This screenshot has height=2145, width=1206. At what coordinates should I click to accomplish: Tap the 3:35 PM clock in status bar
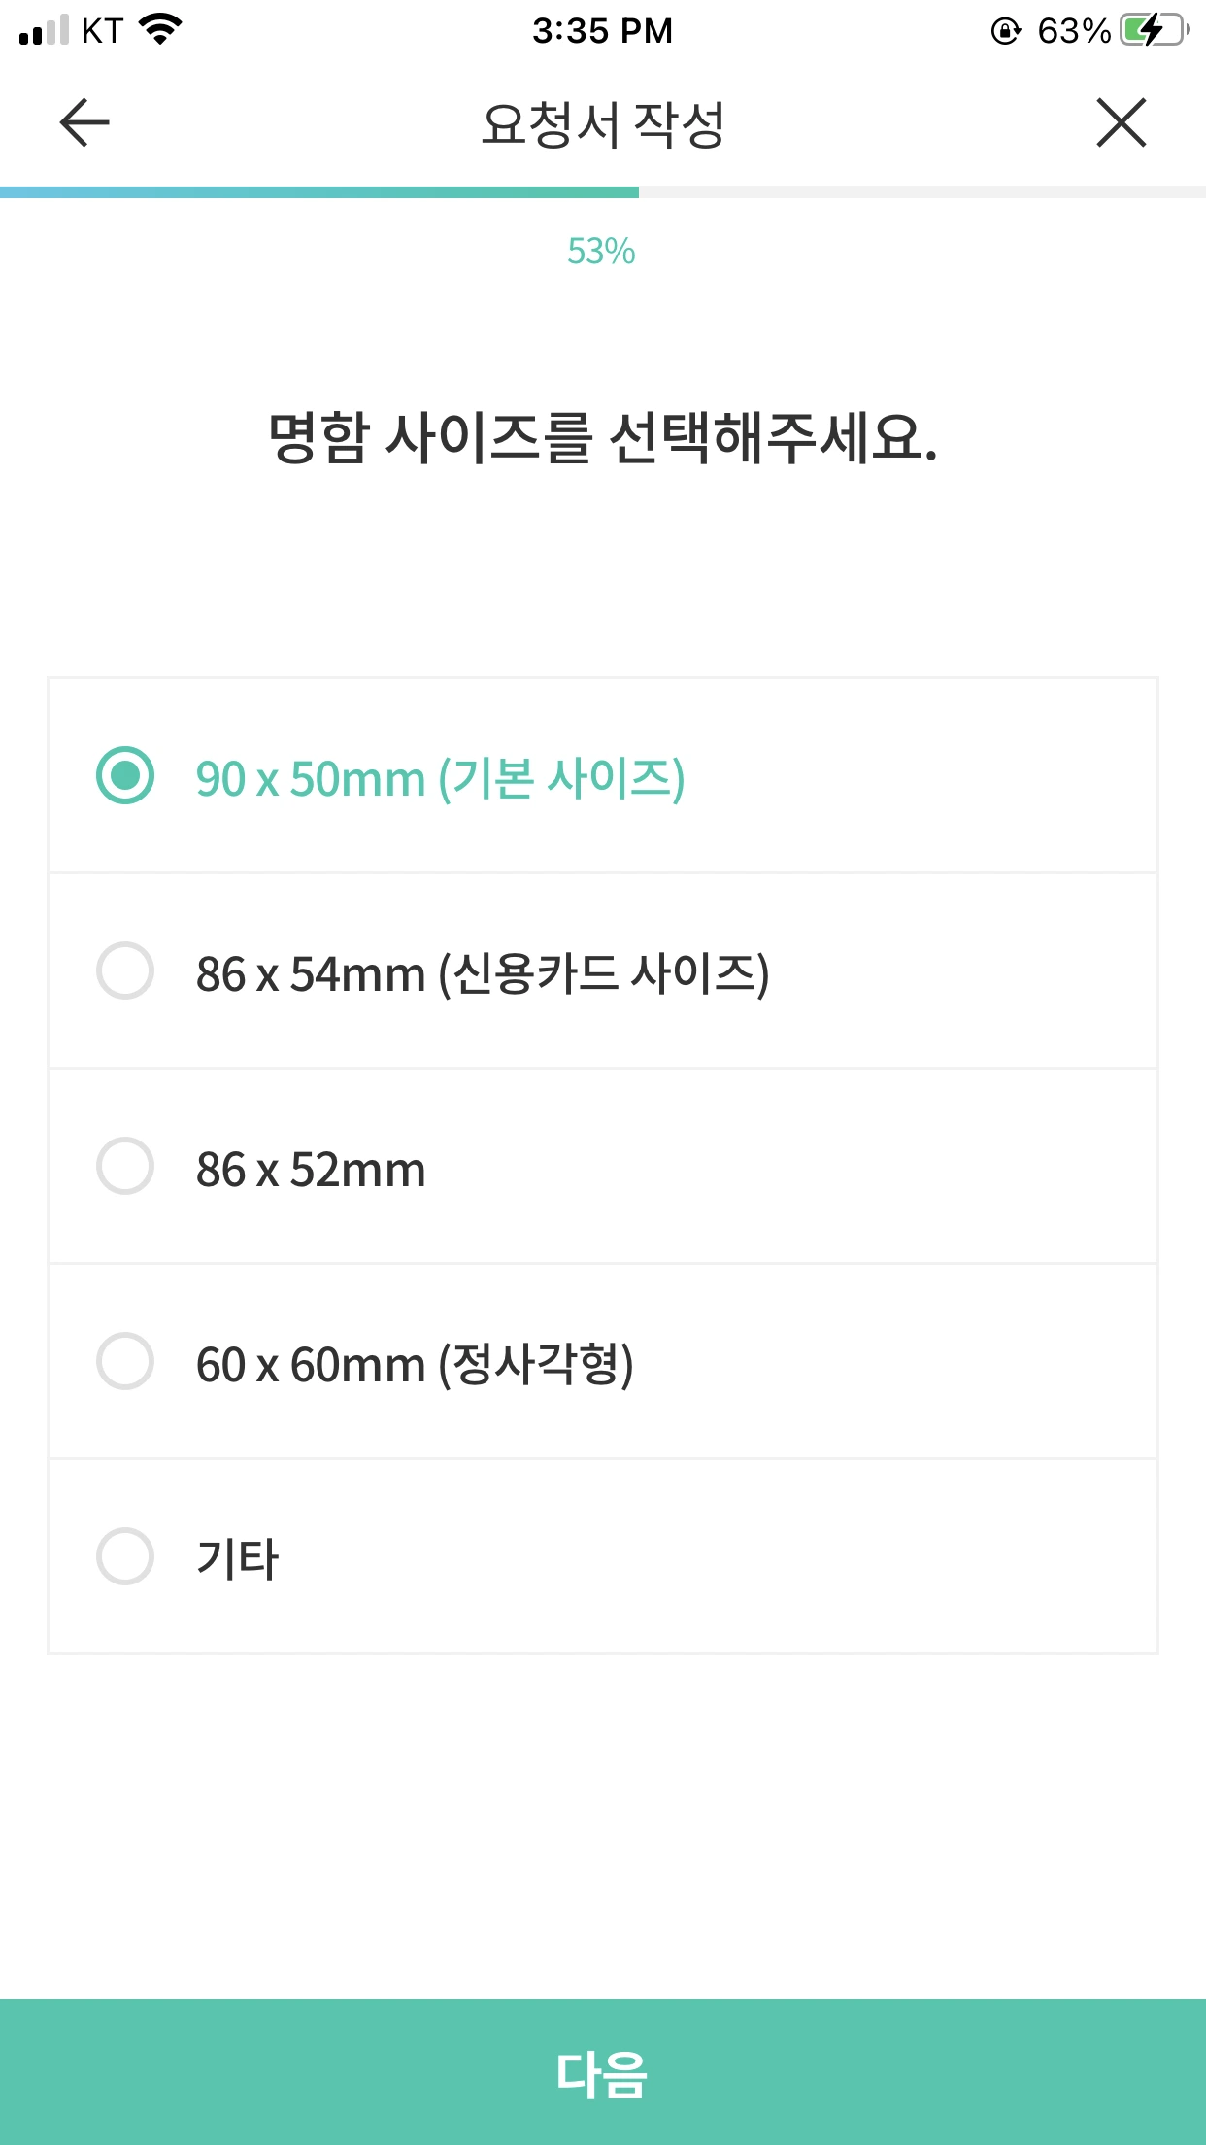point(602,31)
